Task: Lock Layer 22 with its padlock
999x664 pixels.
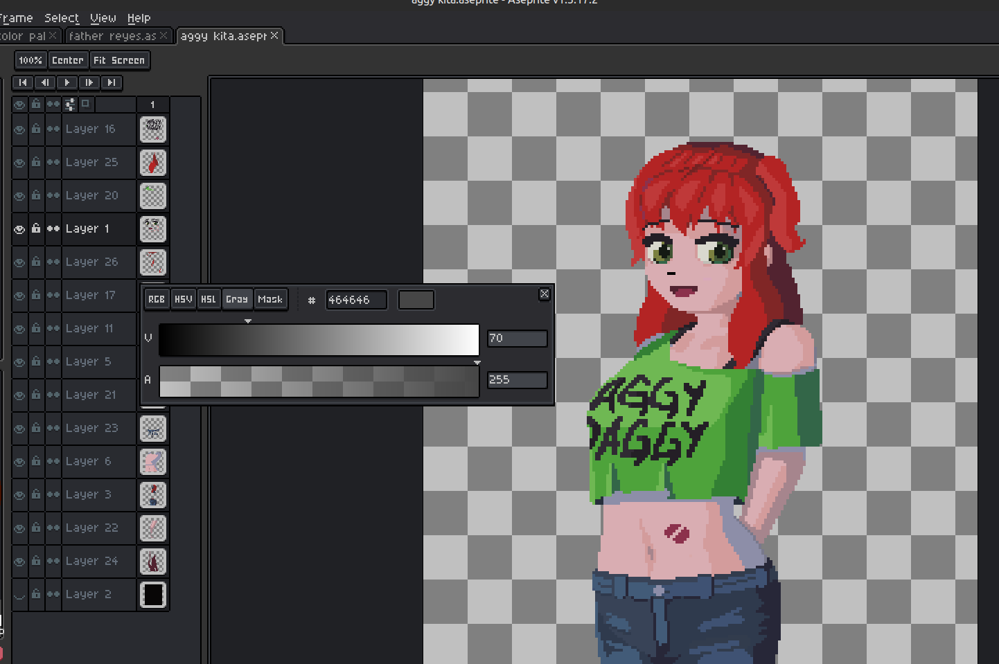Action: click(36, 528)
